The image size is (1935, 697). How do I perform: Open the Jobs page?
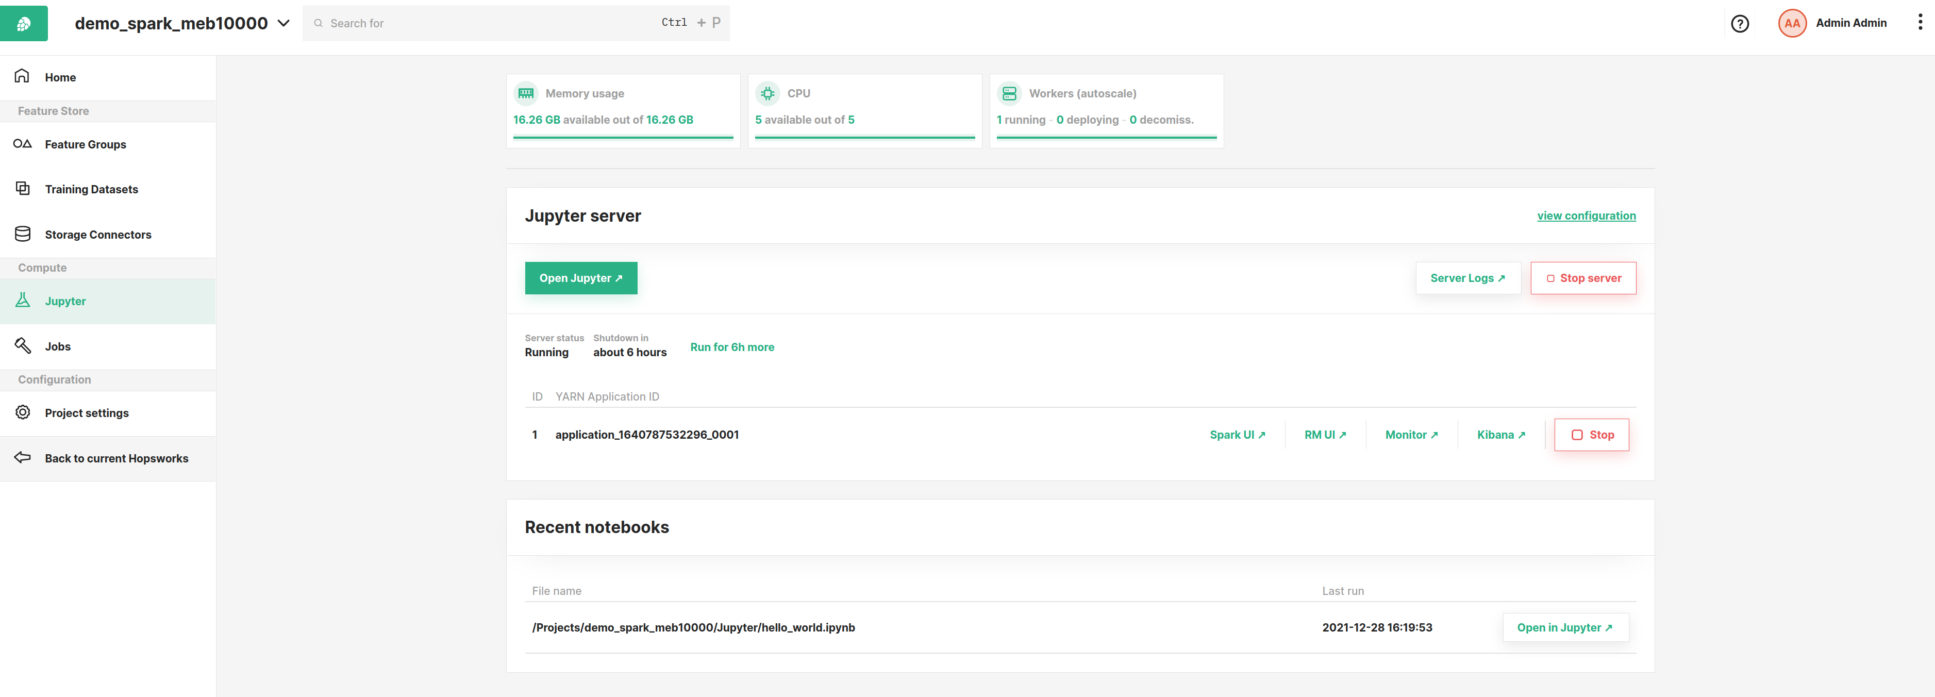point(107,346)
